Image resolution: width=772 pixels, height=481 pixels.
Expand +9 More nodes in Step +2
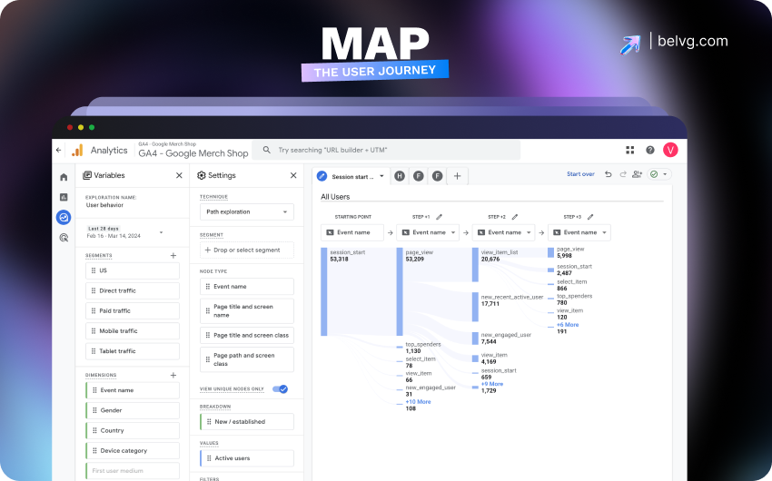[492, 384]
